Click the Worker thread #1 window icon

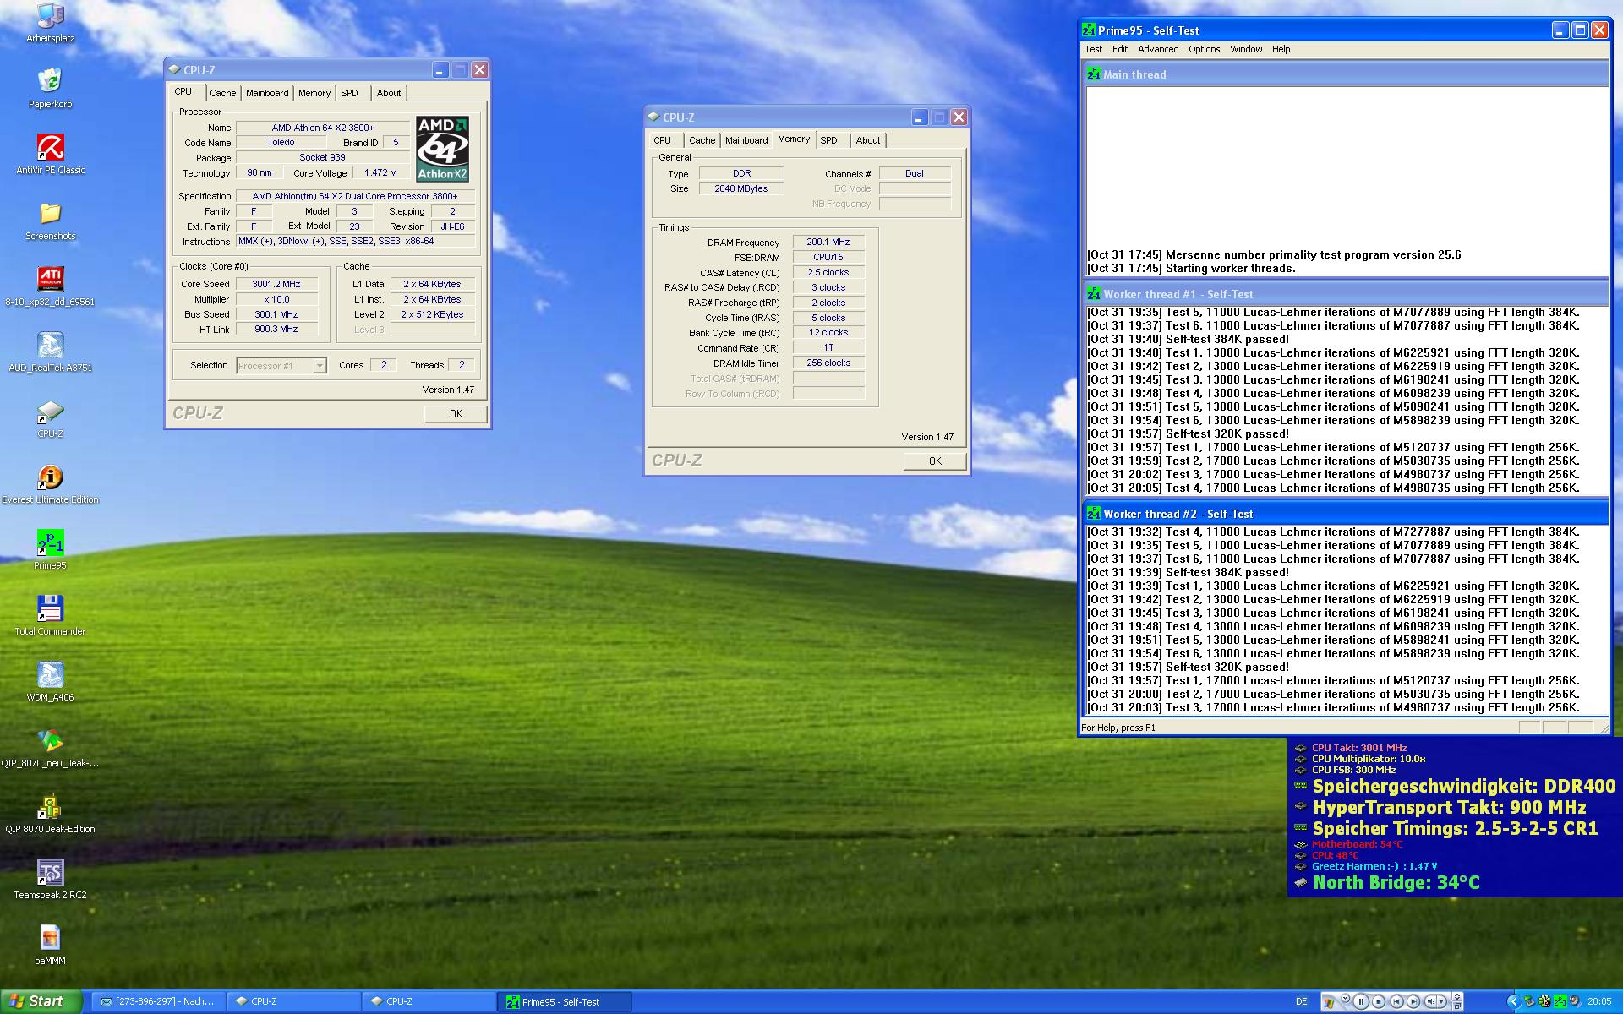(x=1094, y=294)
